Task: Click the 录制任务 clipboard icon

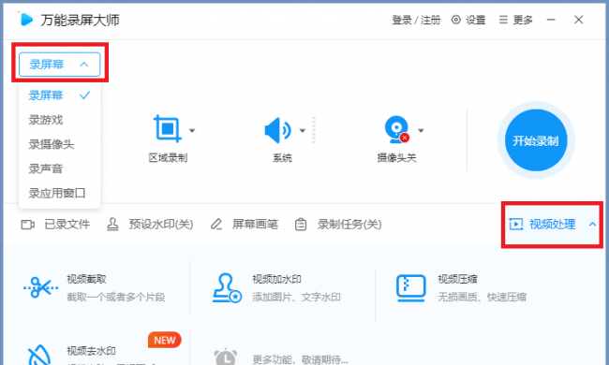Action: click(x=301, y=225)
